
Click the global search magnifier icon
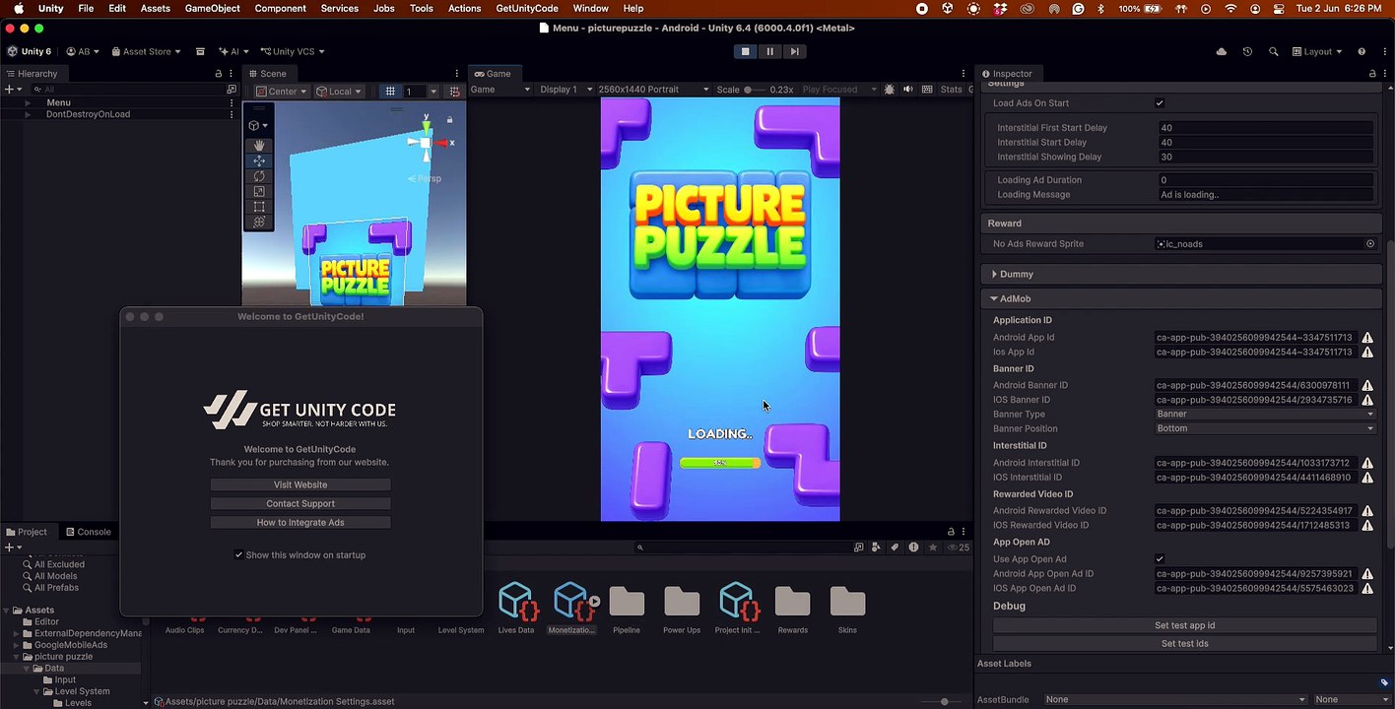pyautogui.click(x=1273, y=51)
